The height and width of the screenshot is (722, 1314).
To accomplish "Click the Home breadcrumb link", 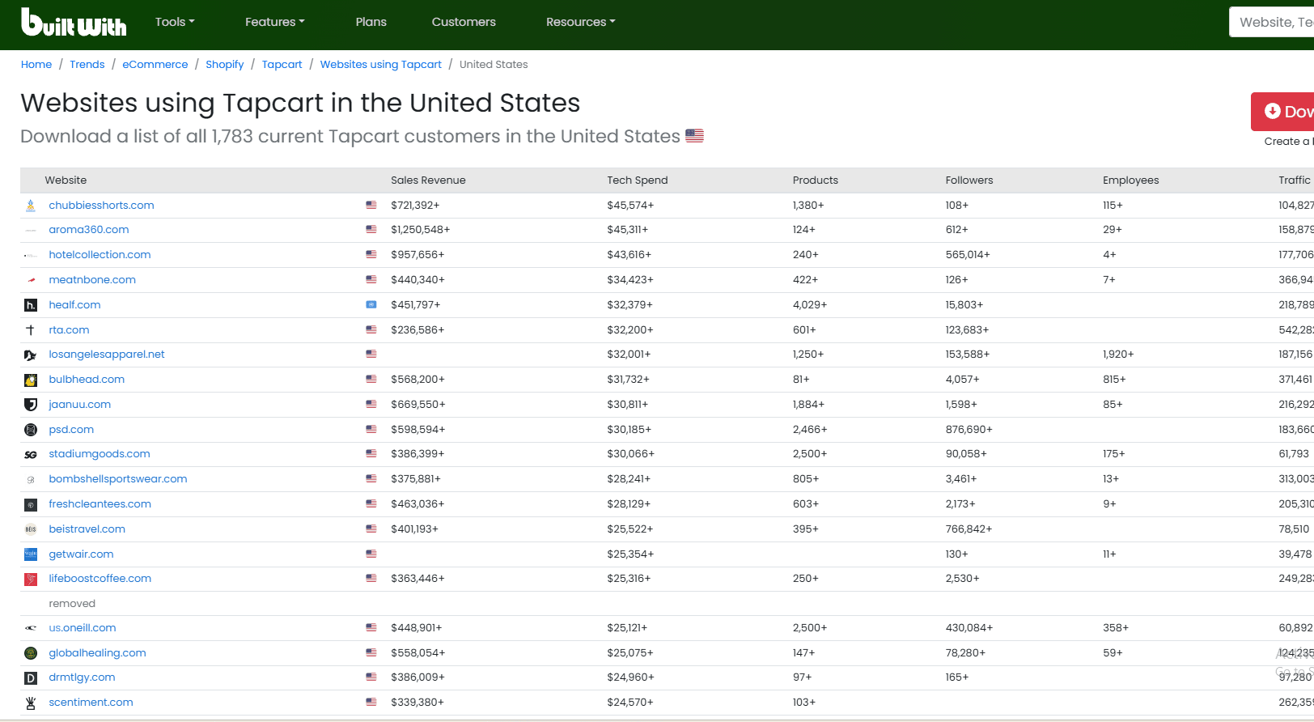I will tap(36, 65).
